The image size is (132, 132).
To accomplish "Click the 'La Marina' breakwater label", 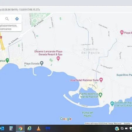I will (x=84, y=106).
